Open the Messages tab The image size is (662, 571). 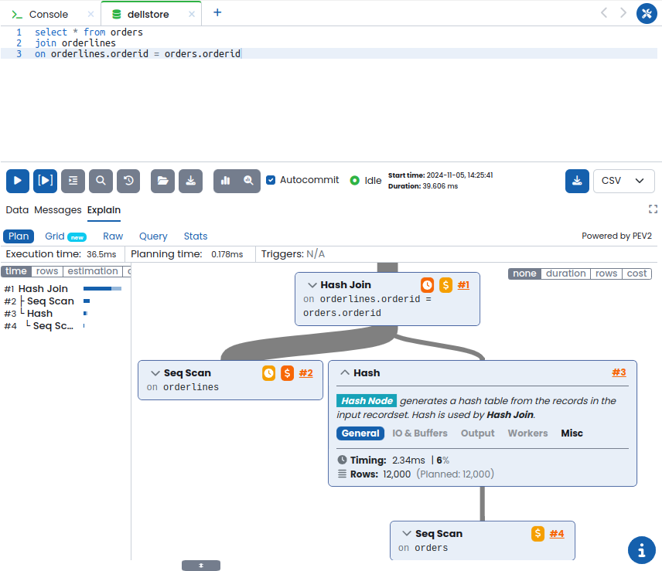(58, 210)
